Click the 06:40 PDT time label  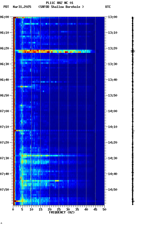click(4, 80)
